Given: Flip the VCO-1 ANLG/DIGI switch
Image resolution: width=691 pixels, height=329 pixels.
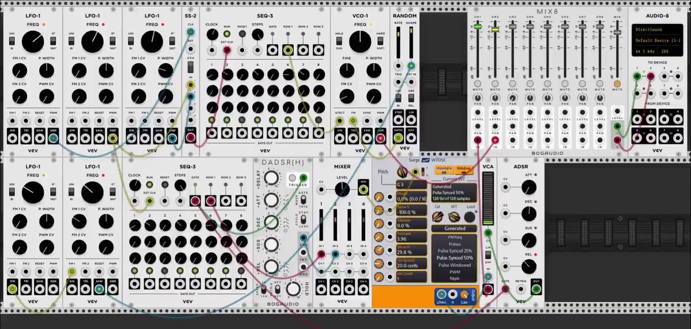Looking at the screenshot, I should pos(339,41).
